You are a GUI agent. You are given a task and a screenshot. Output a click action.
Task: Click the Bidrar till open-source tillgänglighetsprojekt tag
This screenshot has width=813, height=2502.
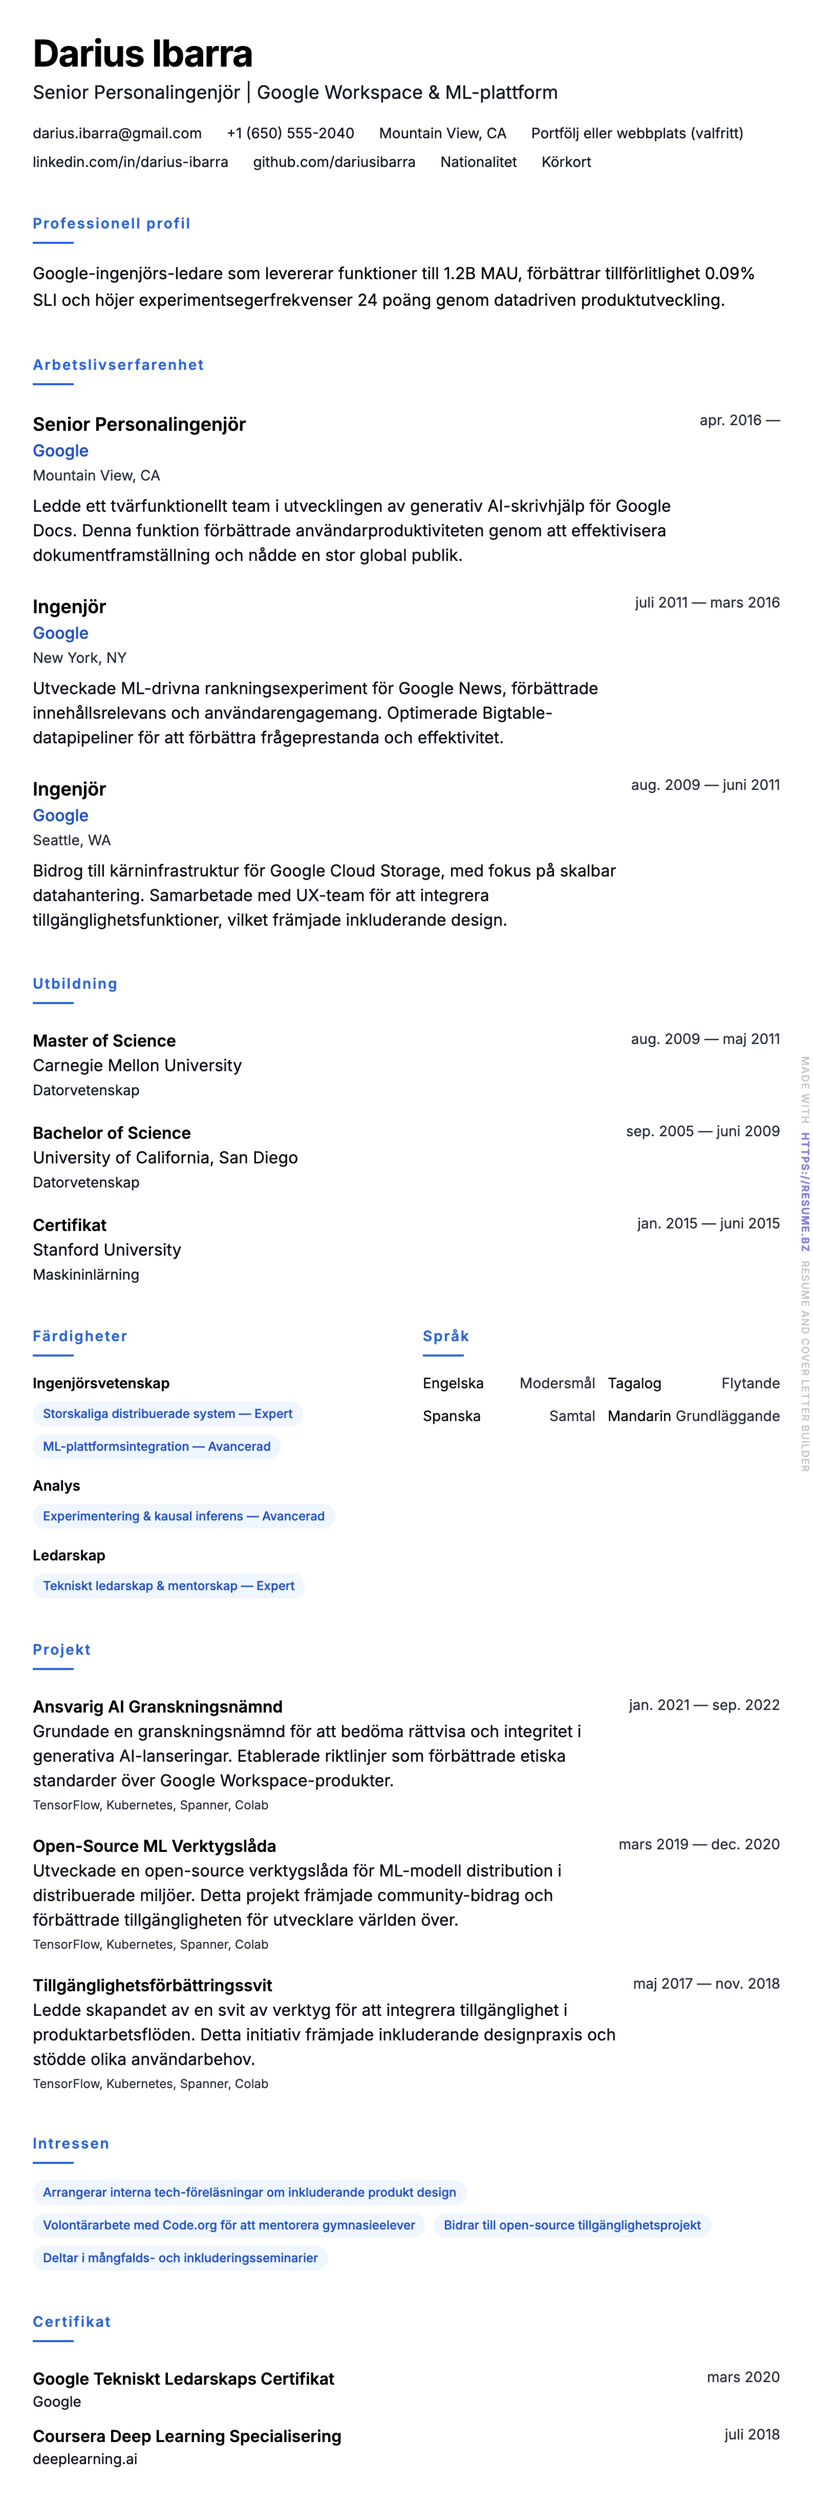coord(571,2225)
